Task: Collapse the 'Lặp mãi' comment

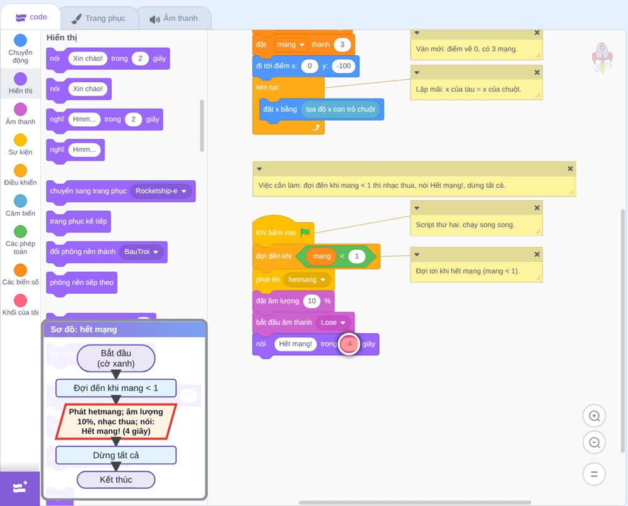Action: (x=416, y=72)
